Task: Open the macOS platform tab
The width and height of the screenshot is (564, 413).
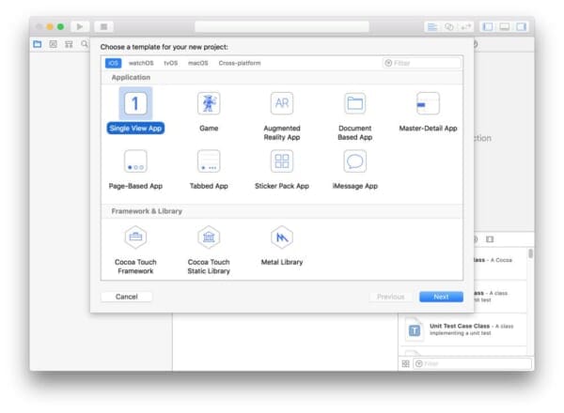Action: [x=197, y=63]
